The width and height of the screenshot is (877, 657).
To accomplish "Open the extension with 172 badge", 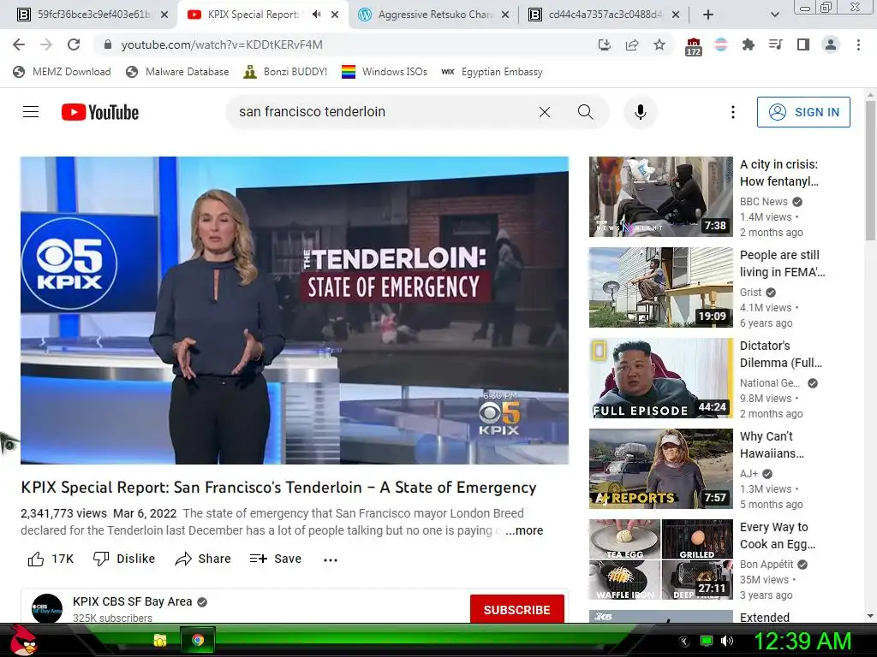I will pyautogui.click(x=694, y=46).
